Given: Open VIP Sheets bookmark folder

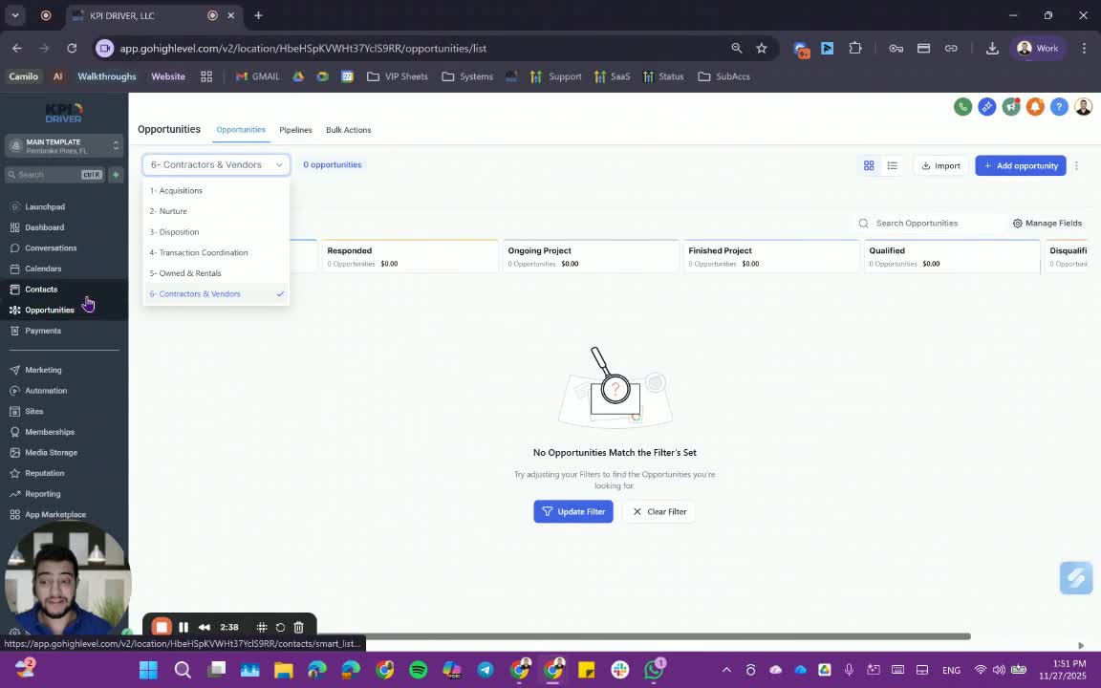Looking at the screenshot, I should pos(398,76).
